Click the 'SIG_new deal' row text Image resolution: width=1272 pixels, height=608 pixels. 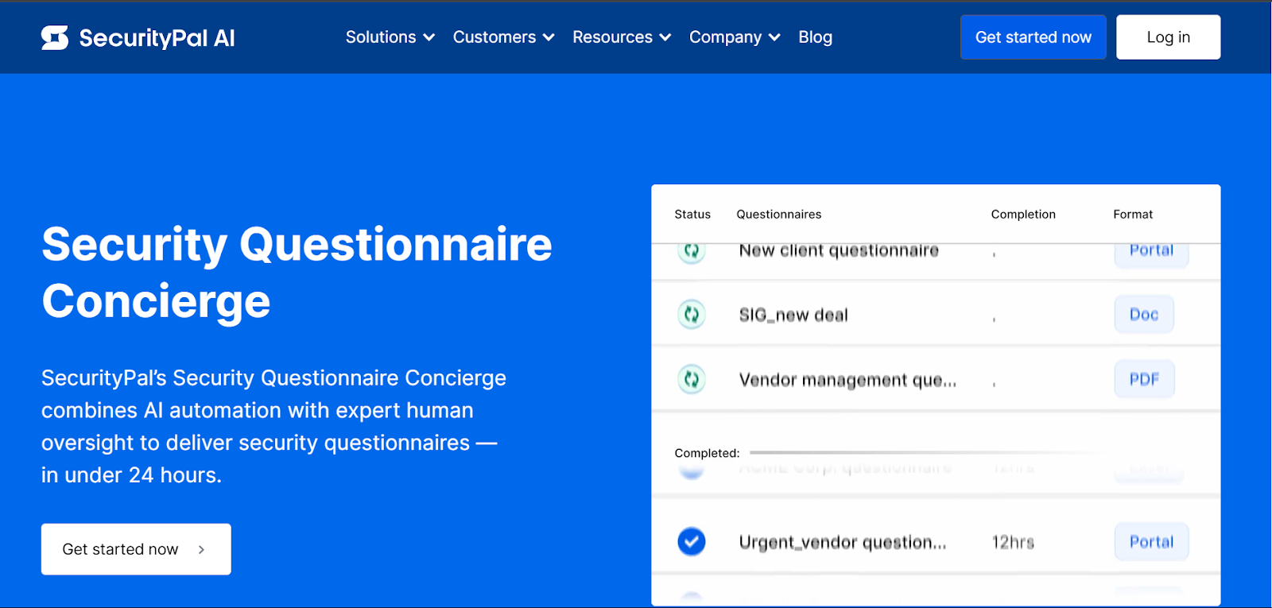793,315
